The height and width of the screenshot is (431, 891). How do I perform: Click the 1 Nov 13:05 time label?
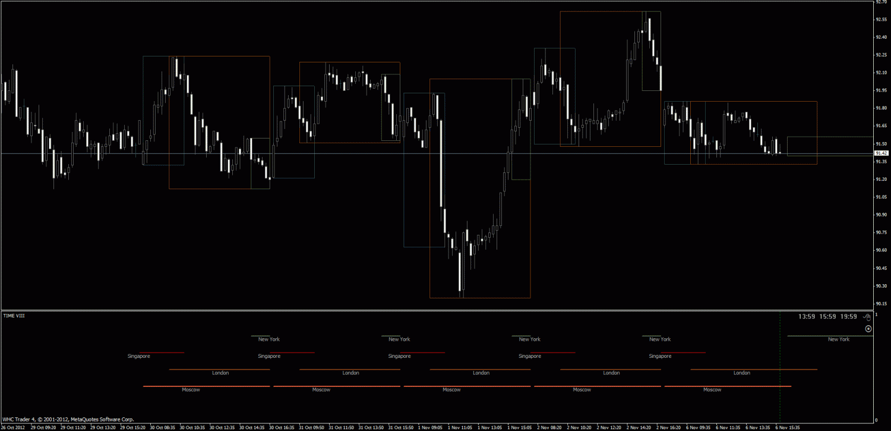pyautogui.click(x=489, y=427)
